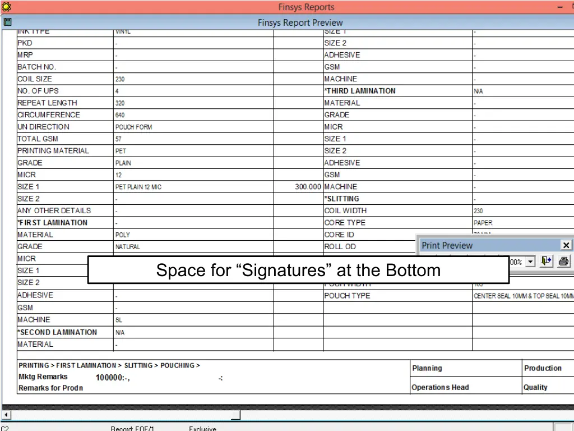
Task: Click the '*THIRD LAMINATION' heading
Action: (360, 91)
